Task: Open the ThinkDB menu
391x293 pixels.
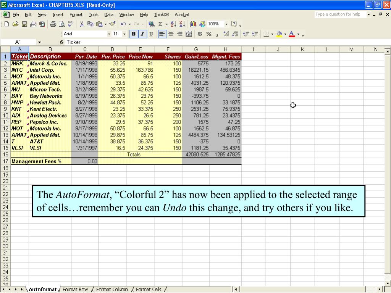Action: coord(162,15)
